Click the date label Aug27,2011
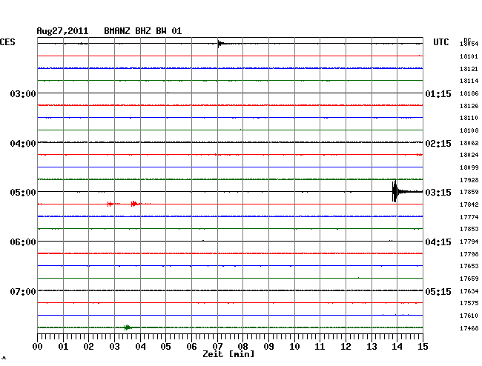482x366 pixels. pyautogui.click(x=62, y=31)
